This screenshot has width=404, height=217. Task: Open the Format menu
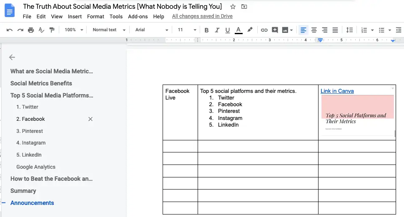95,17
